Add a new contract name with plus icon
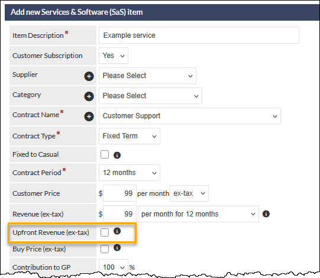The image size is (320, 278). click(x=89, y=117)
